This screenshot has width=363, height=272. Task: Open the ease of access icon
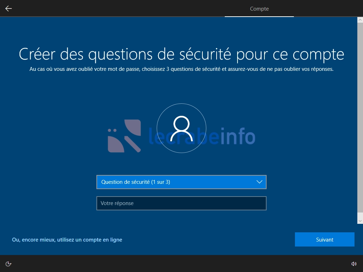click(9, 264)
